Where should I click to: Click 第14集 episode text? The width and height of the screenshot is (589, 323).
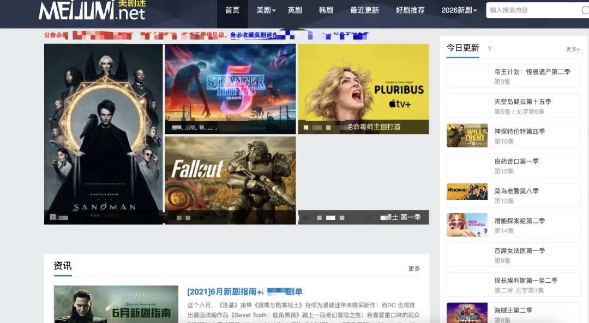(504, 231)
